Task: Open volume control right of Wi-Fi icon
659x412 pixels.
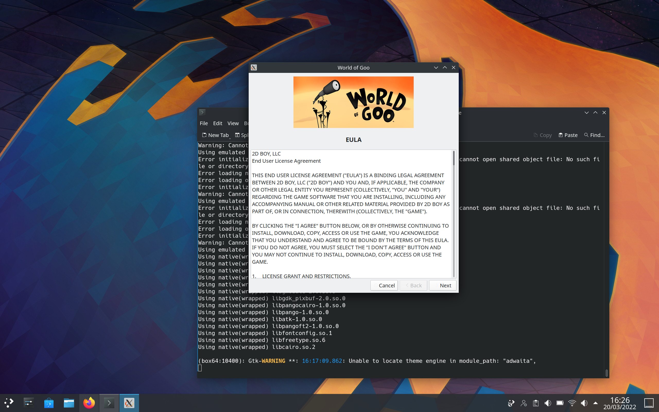Action: (x=584, y=403)
